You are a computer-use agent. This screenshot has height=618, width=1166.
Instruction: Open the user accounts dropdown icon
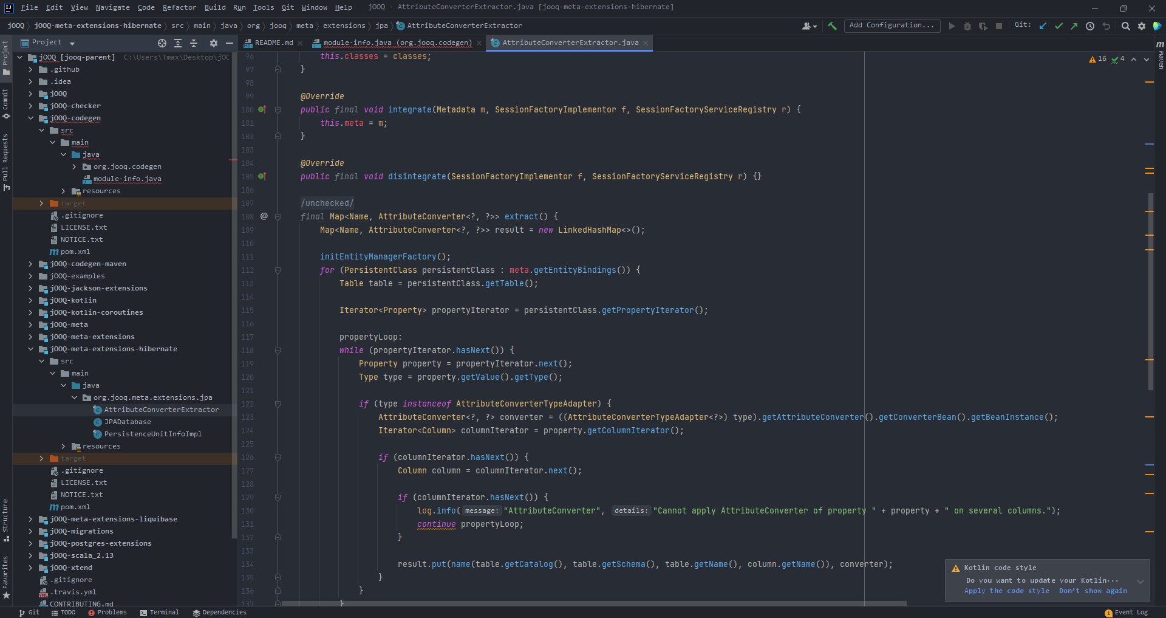[810, 26]
